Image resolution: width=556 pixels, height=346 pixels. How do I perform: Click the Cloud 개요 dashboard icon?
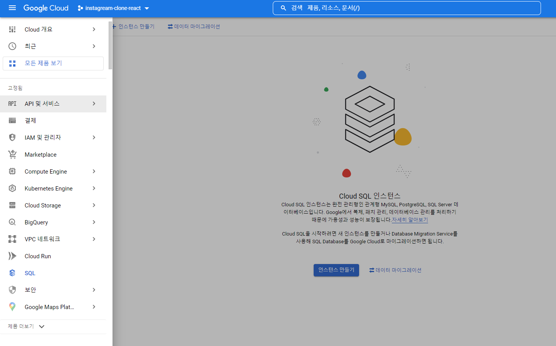(12, 29)
